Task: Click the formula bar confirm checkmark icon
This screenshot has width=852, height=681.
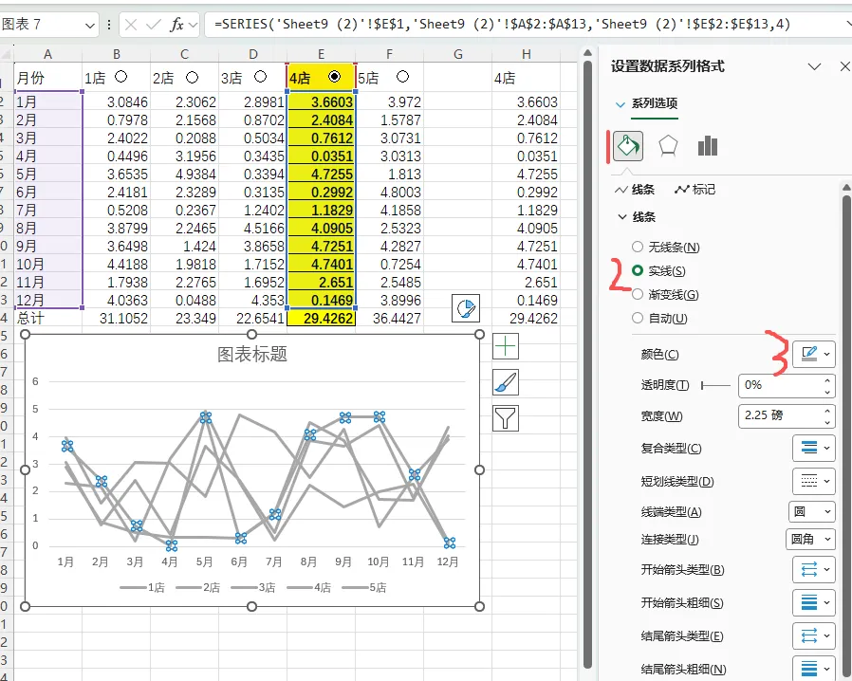Action: [x=154, y=25]
